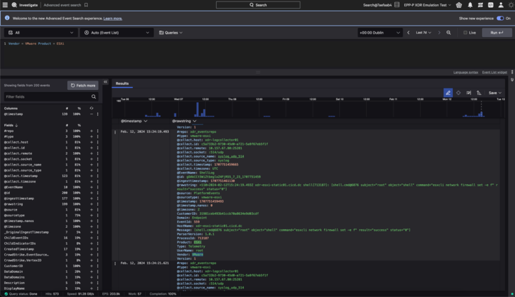The image size is (515, 297).
Task: Click the diamond icon in results toolbar
Action: tap(458, 93)
